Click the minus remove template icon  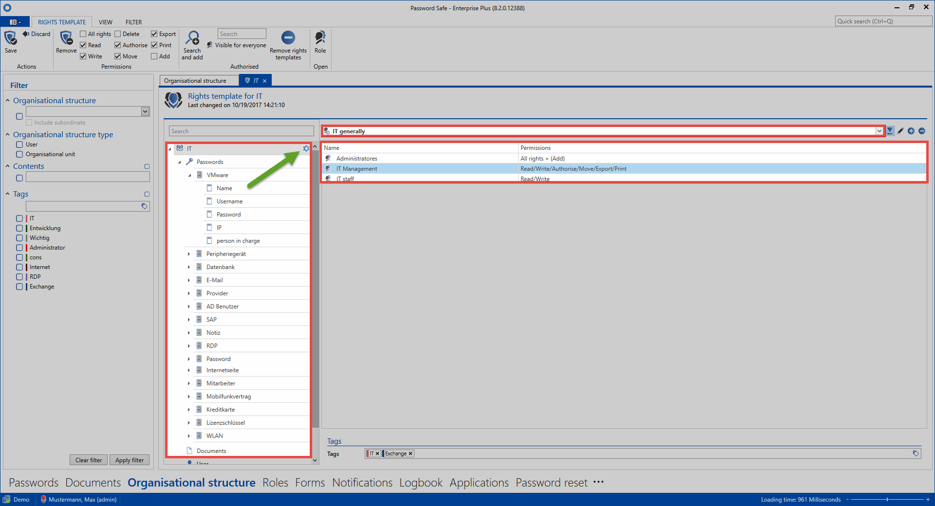(x=922, y=131)
